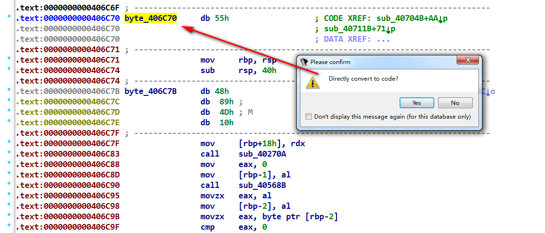545x233 pixels.
Task: Click the margin dot beside the byte_406C70 line
Action: [x=10, y=18]
